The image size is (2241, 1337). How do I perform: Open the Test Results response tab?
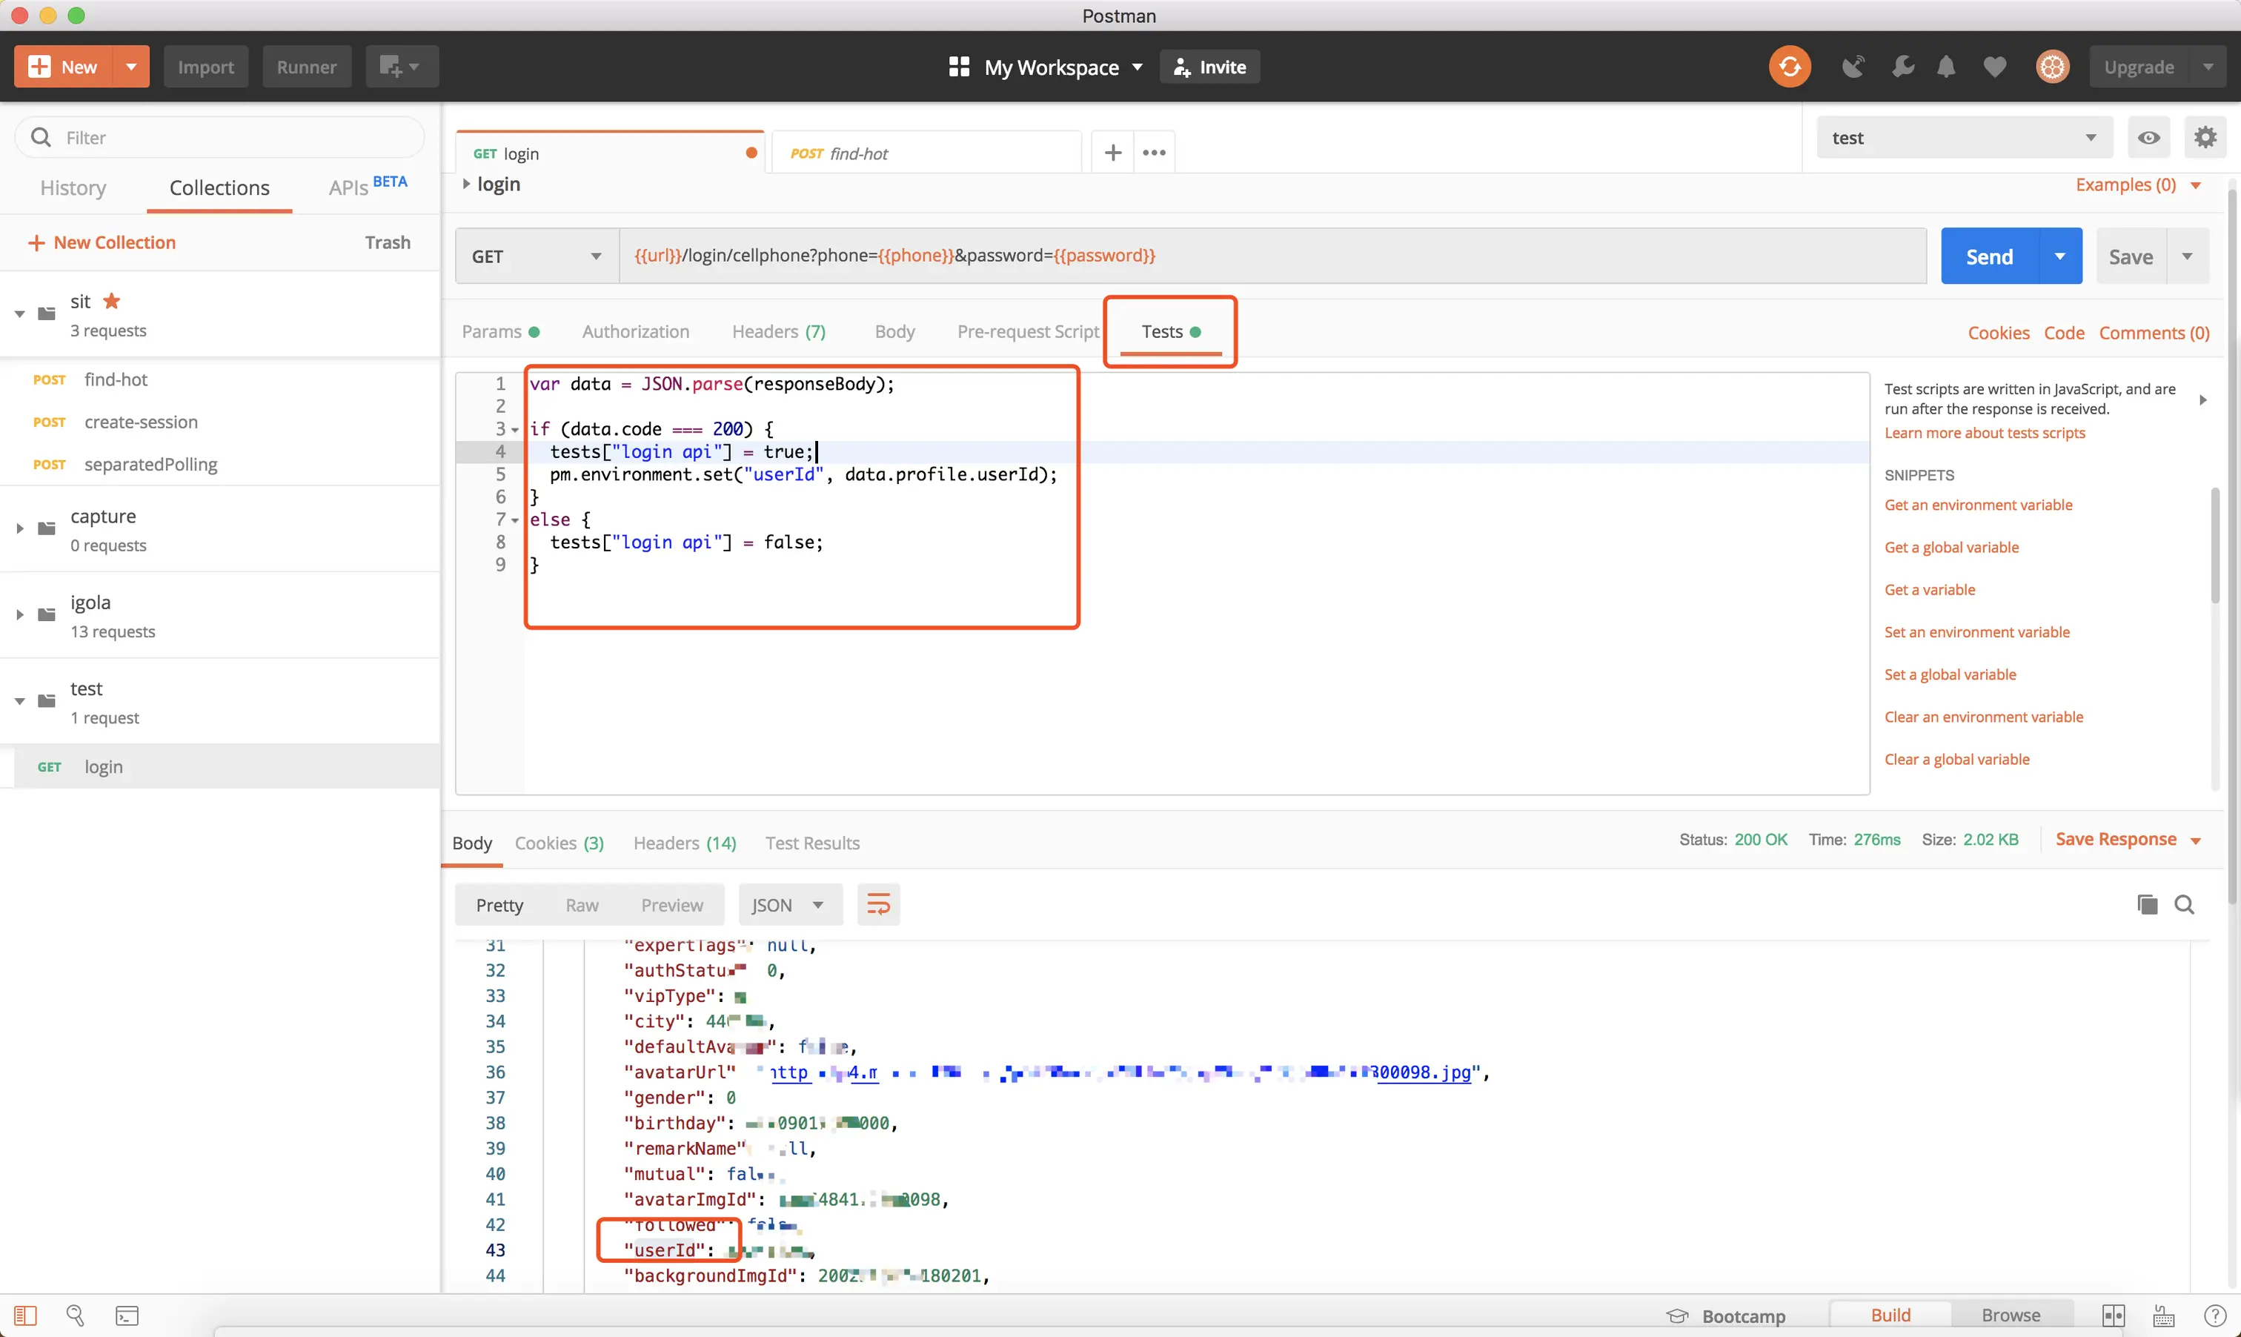[x=811, y=843]
